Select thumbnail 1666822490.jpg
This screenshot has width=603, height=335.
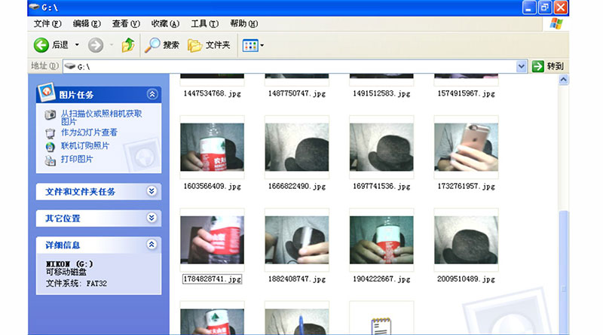coord(297,147)
